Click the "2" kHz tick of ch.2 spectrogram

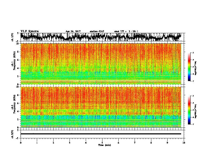pos(18,119)
